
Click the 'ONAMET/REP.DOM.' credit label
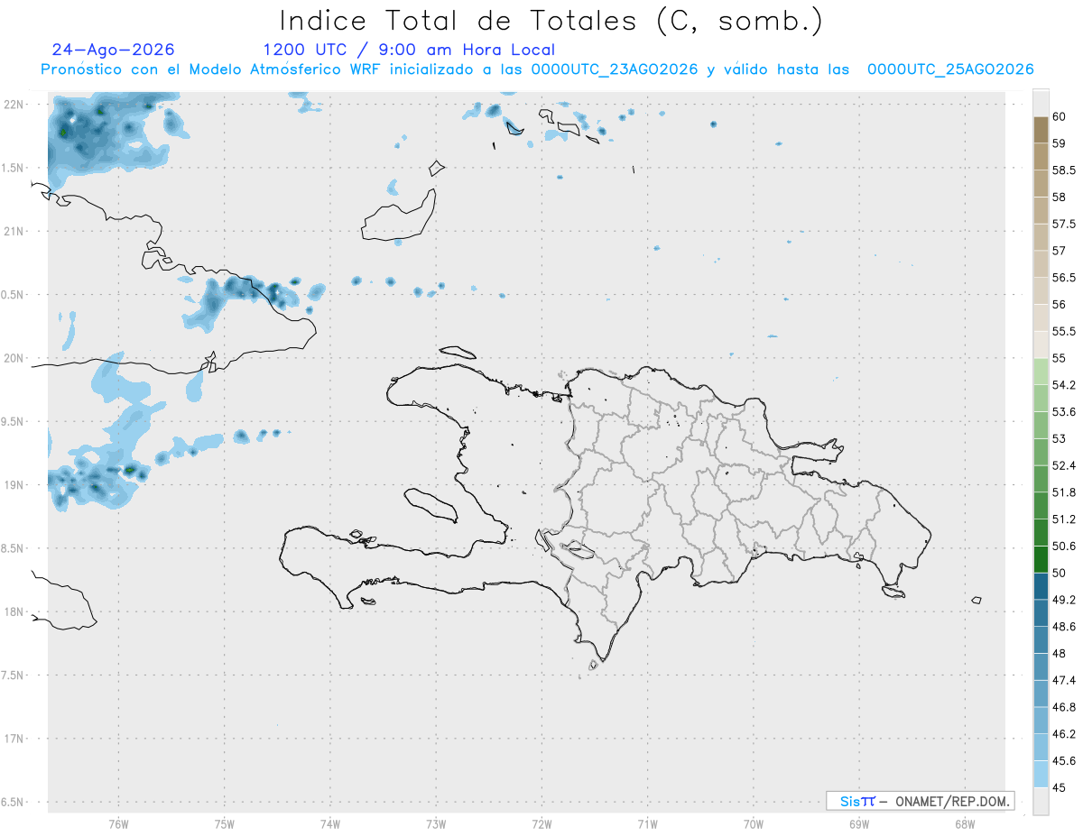952,801
